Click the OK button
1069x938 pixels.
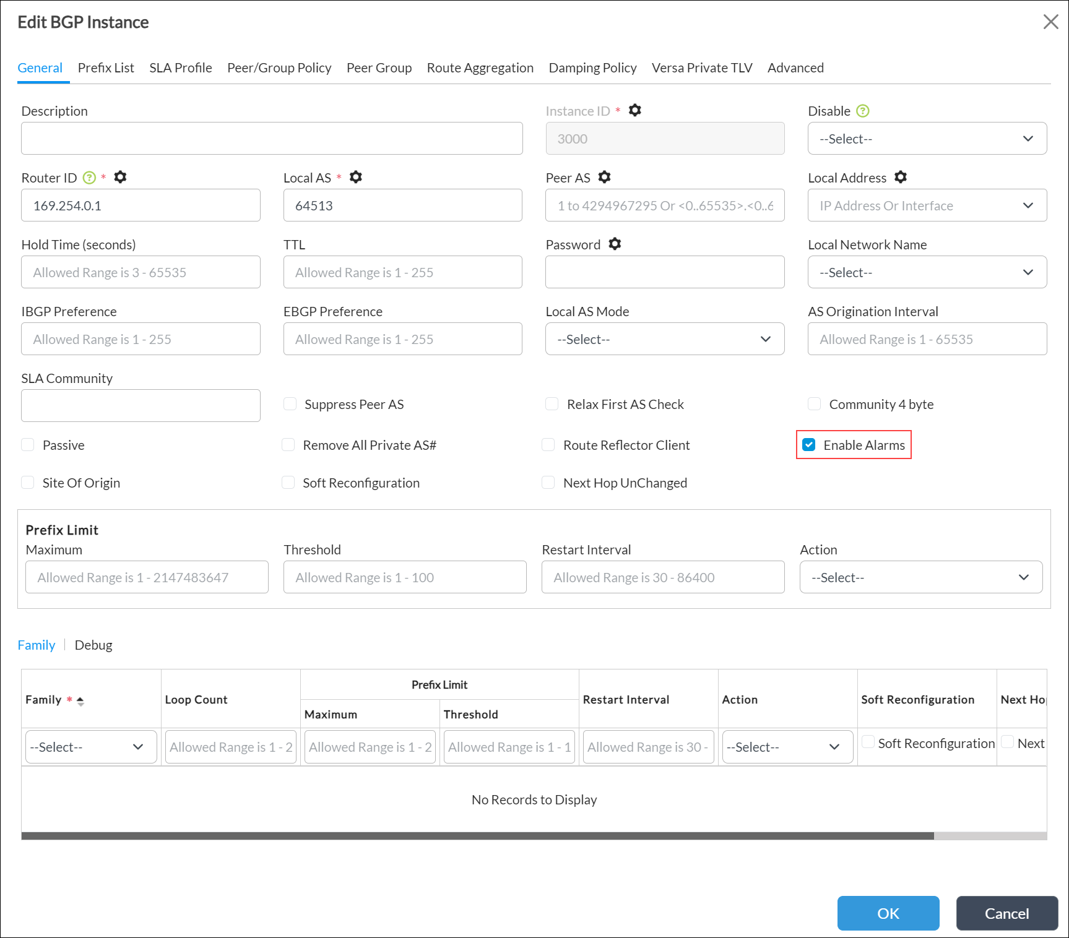[888, 913]
